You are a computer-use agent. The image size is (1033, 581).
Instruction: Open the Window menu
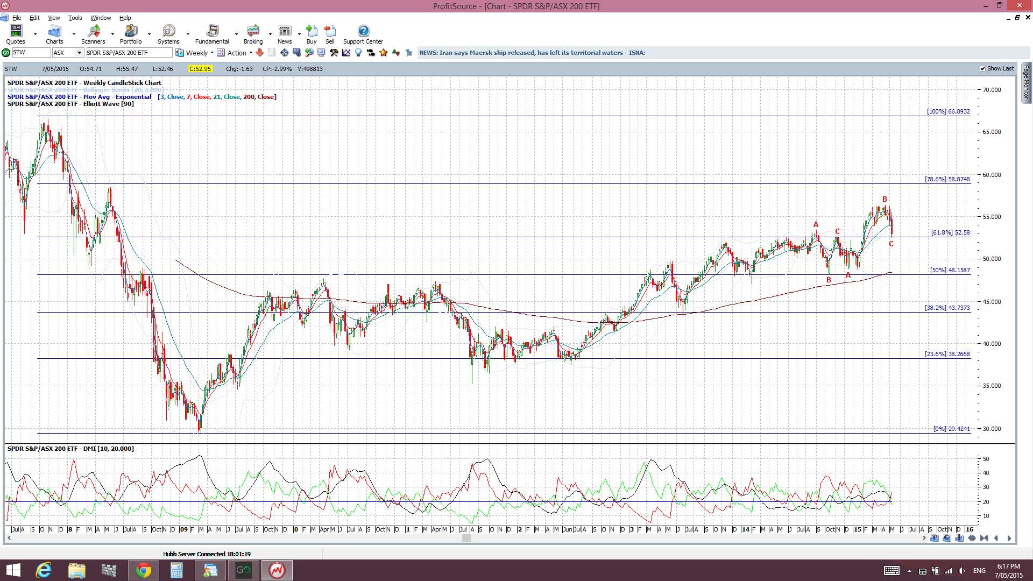click(x=101, y=18)
